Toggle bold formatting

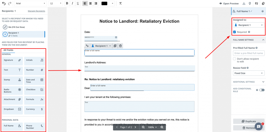(x=67, y=3)
